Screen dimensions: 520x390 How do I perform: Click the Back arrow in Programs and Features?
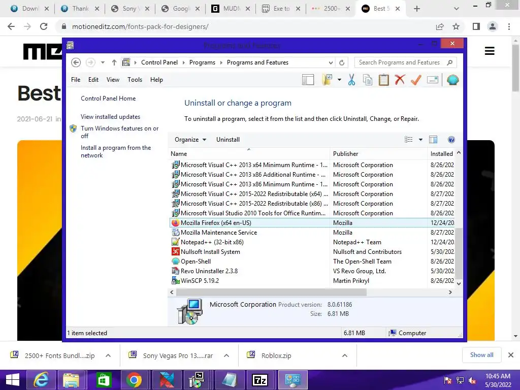[76, 62]
